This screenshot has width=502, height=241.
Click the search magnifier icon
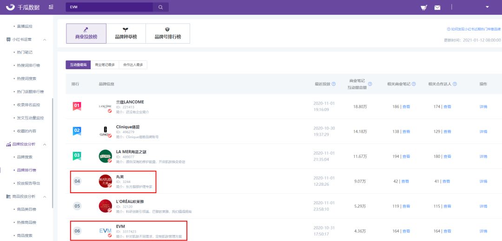[161, 7]
